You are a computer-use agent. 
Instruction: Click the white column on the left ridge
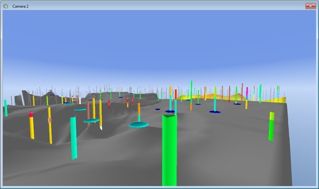coord(80,101)
